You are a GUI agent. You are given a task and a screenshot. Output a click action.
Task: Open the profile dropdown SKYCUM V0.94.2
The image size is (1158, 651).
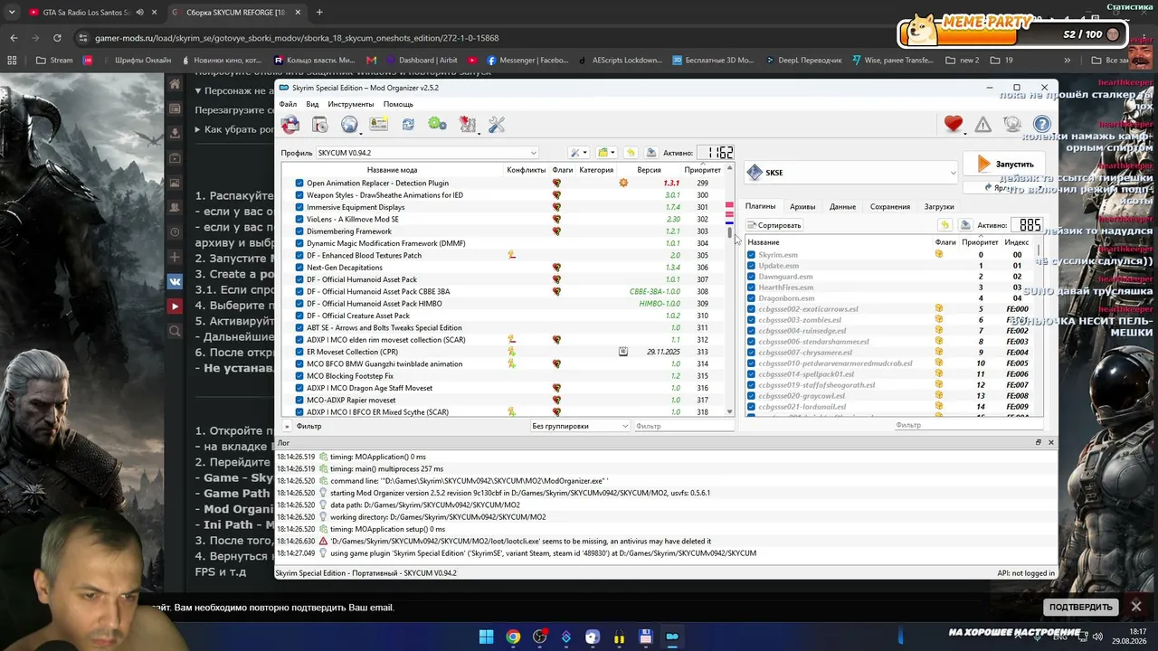427,153
